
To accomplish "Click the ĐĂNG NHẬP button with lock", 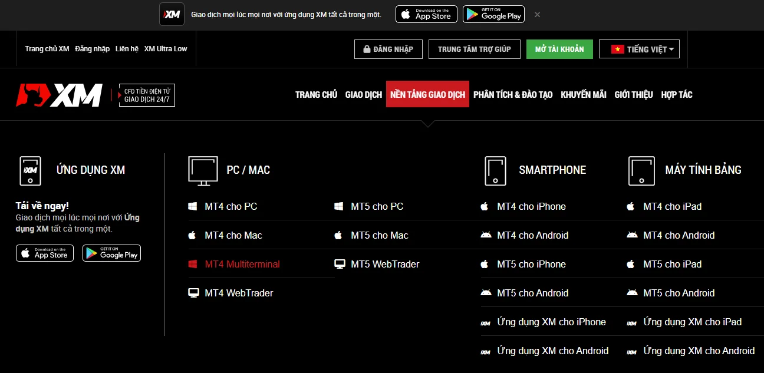I will point(388,49).
